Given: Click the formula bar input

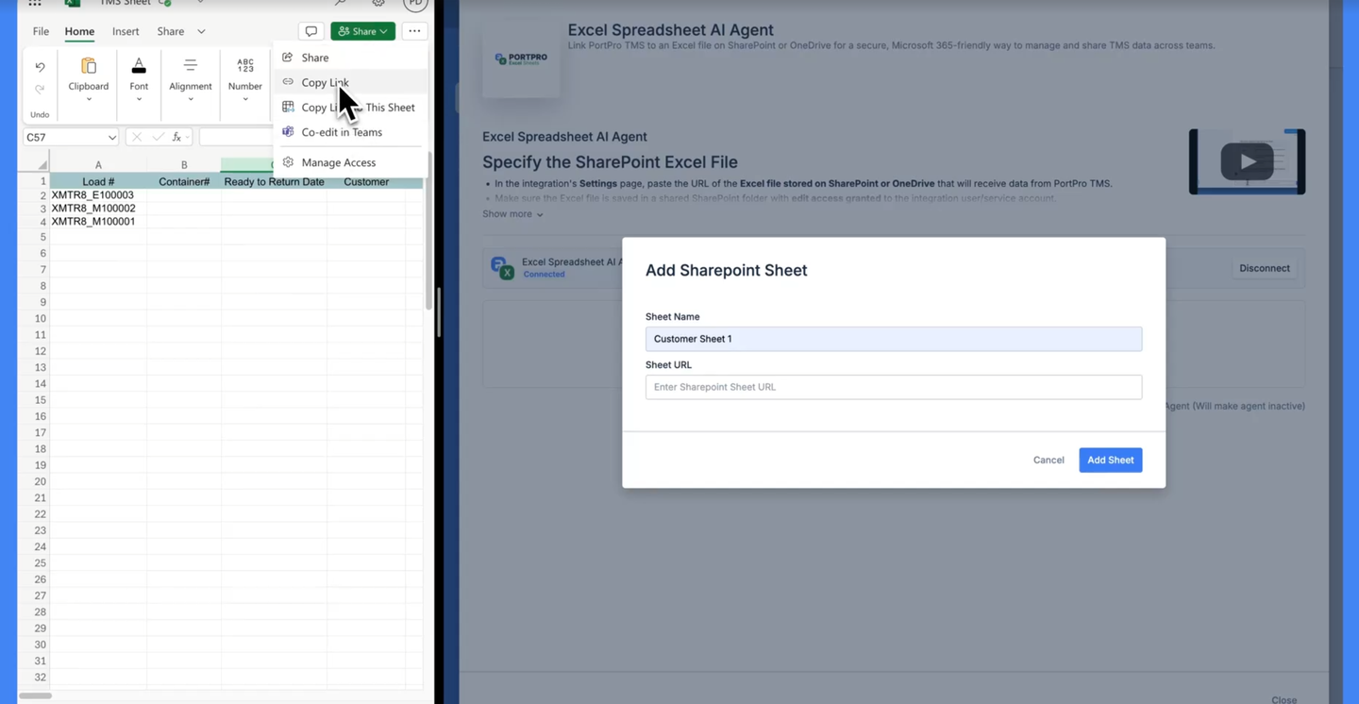Looking at the screenshot, I should coord(236,138).
